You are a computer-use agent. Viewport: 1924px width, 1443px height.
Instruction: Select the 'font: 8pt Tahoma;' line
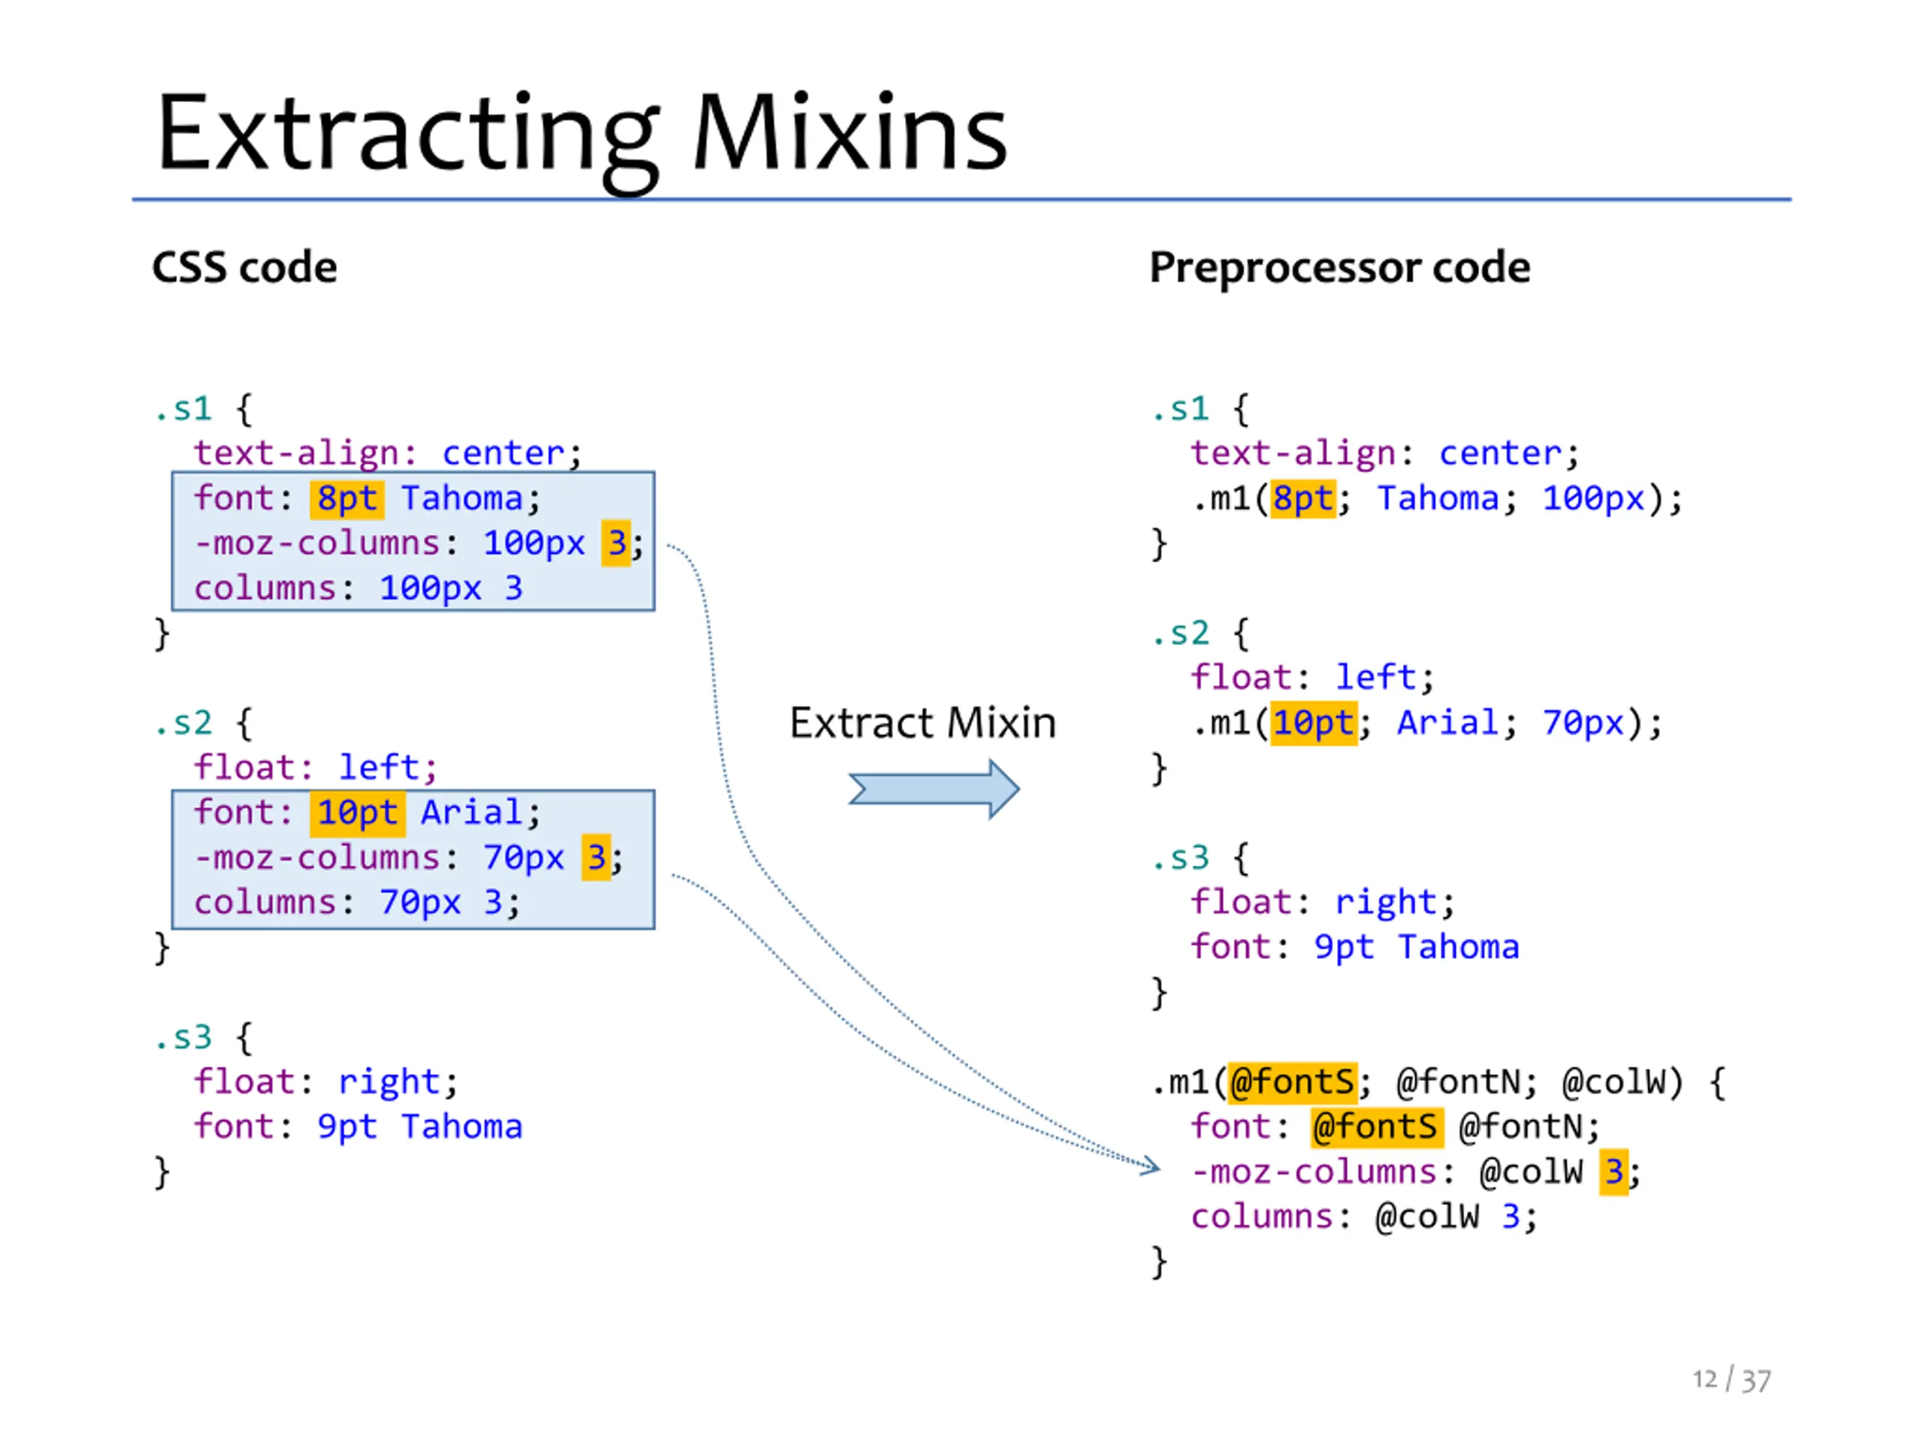click(367, 498)
